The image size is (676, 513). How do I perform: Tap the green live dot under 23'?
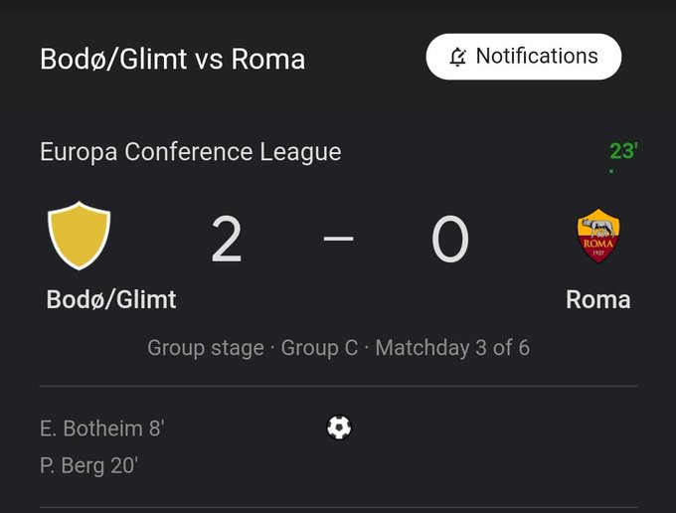(611, 171)
